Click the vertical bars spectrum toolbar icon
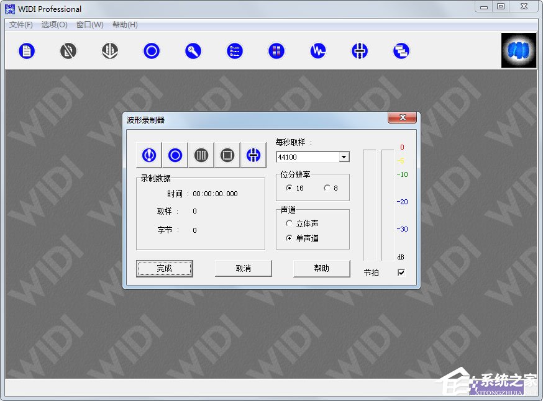The image size is (543, 401). pyautogui.click(x=276, y=51)
